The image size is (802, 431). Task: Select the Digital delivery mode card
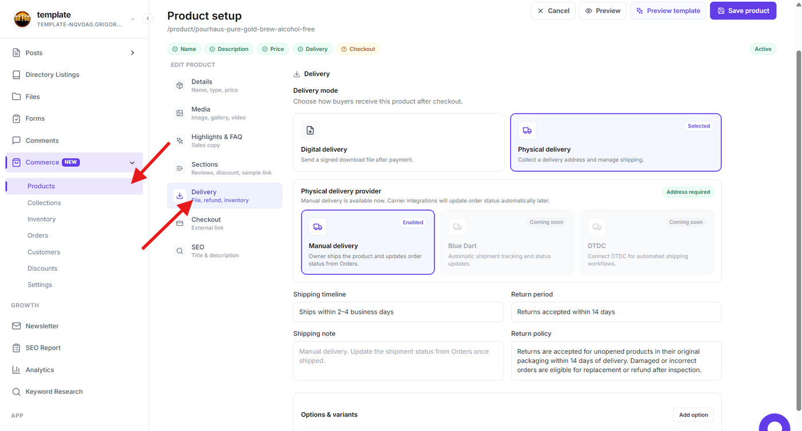pyautogui.click(x=398, y=143)
